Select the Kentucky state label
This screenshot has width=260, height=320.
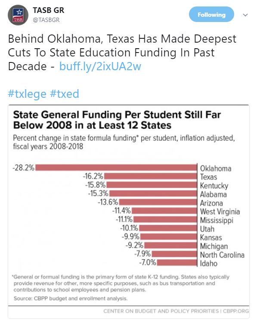click(214, 186)
